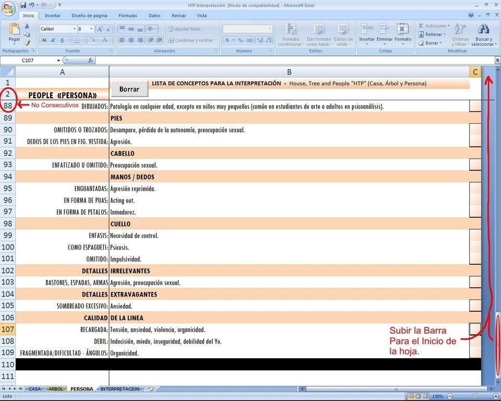Click the Formato cells icon
Image resolution: width=501 pixels, height=401 pixels.
click(x=402, y=30)
